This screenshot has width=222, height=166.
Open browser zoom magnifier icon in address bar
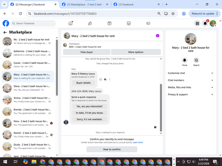pyautogui.click(x=159, y=14)
